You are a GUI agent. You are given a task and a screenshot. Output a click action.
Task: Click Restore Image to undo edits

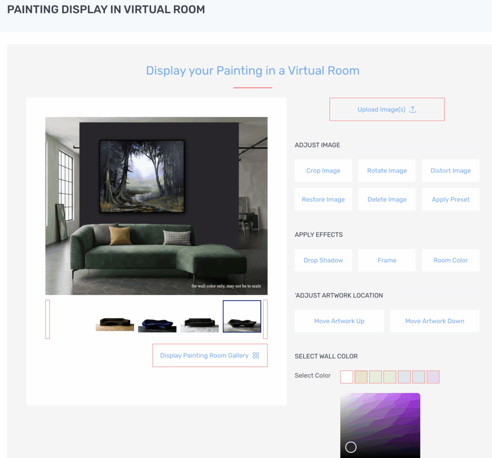click(x=323, y=199)
